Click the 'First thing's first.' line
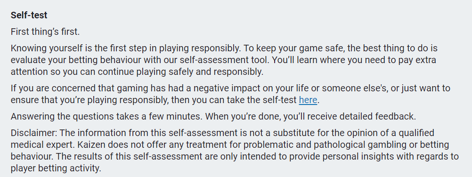The height and width of the screenshot is (177, 472). [45, 32]
